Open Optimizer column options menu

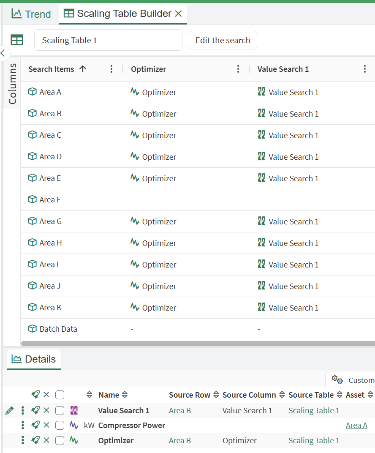click(x=238, y=69)
